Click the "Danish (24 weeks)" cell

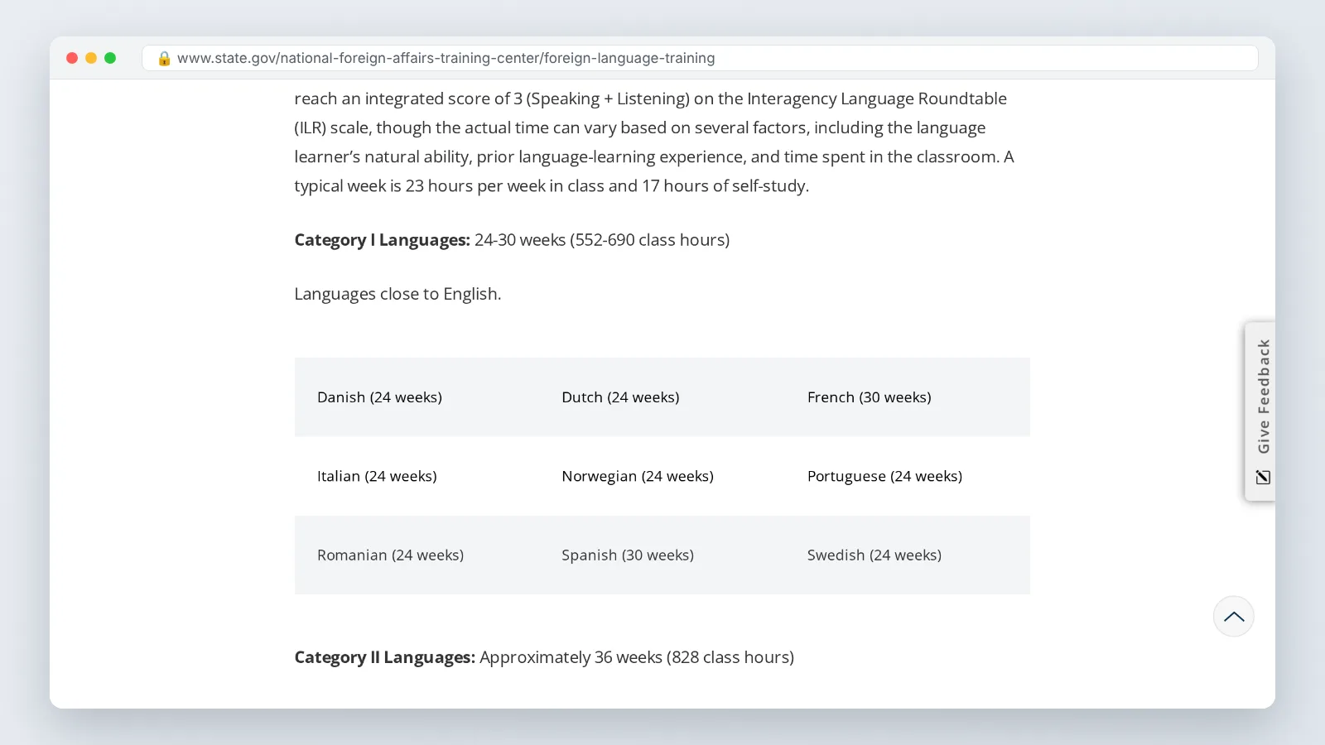pyautogui.click(x=417, y=397)
